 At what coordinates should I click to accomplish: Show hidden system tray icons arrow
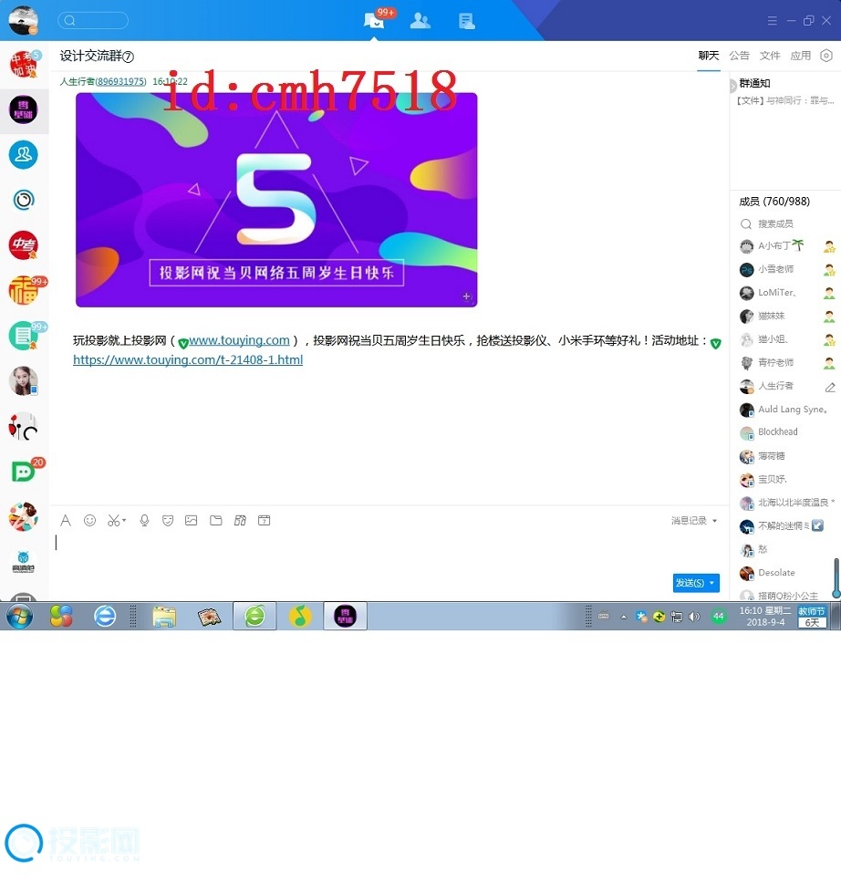tap(624, 617)
